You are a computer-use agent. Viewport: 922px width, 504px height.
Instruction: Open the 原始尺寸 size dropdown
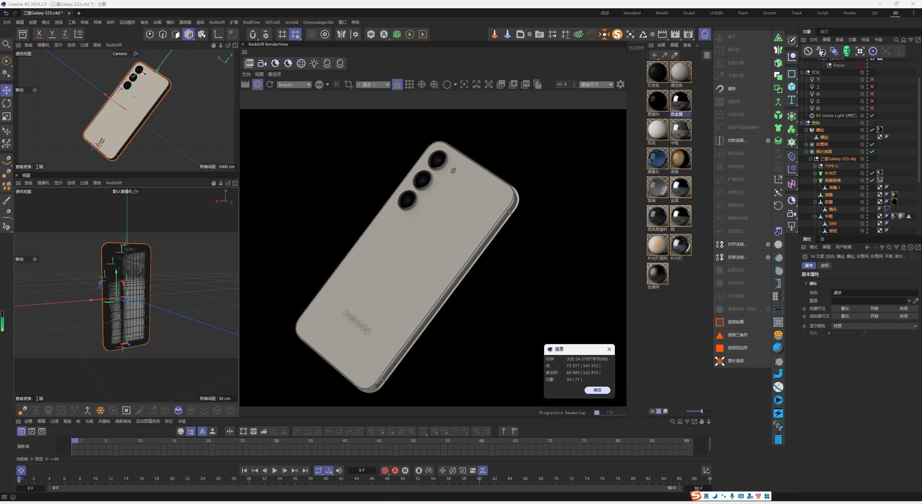tap(596, 85)
